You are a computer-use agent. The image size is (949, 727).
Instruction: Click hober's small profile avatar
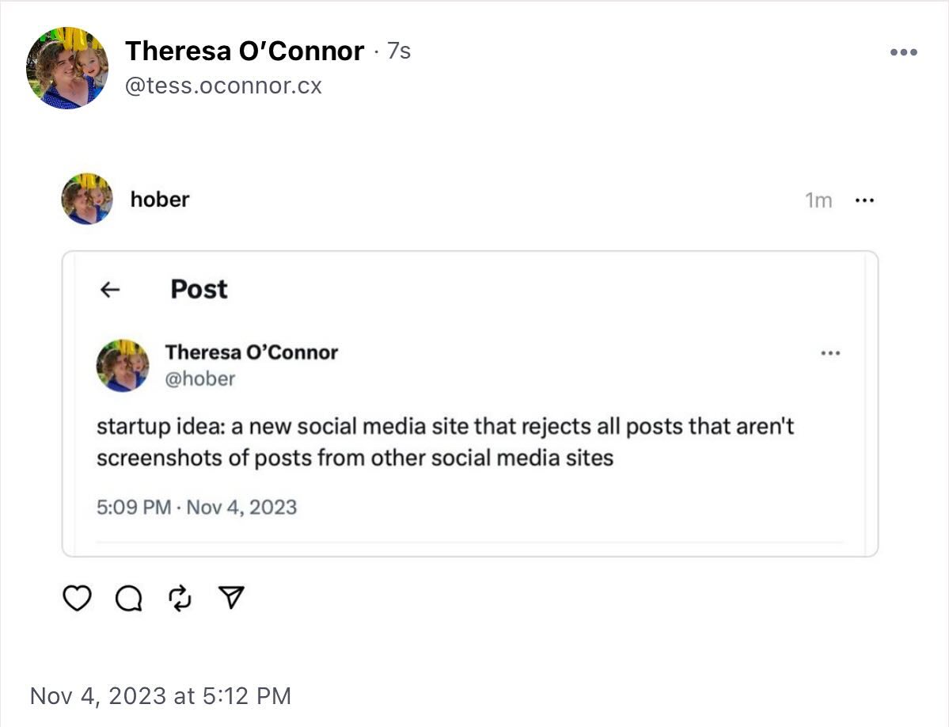pos(87,199)
